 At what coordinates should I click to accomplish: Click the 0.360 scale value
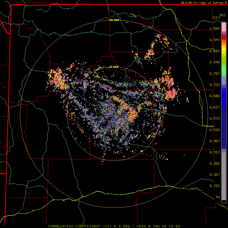(x=215, y=164)
